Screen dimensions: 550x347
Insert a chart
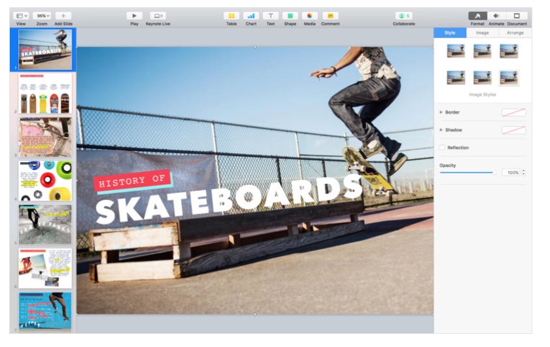coord(250,16)
